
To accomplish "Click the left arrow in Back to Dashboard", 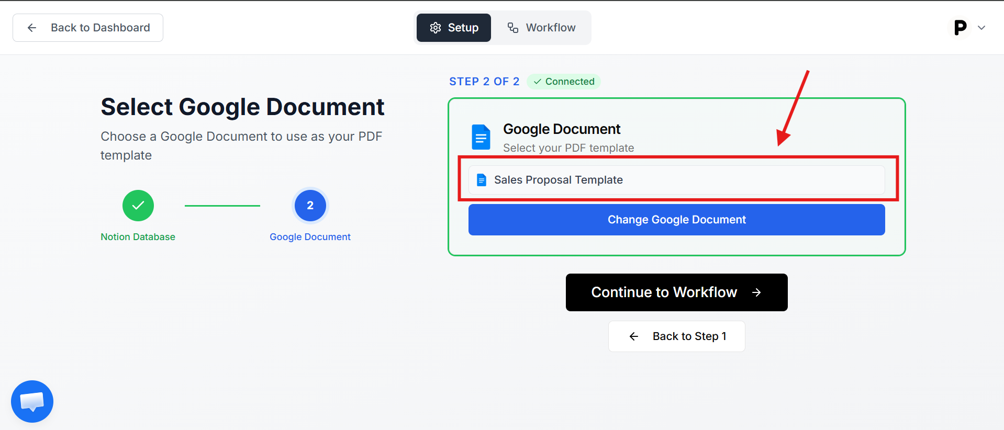I will pos(32,28).
